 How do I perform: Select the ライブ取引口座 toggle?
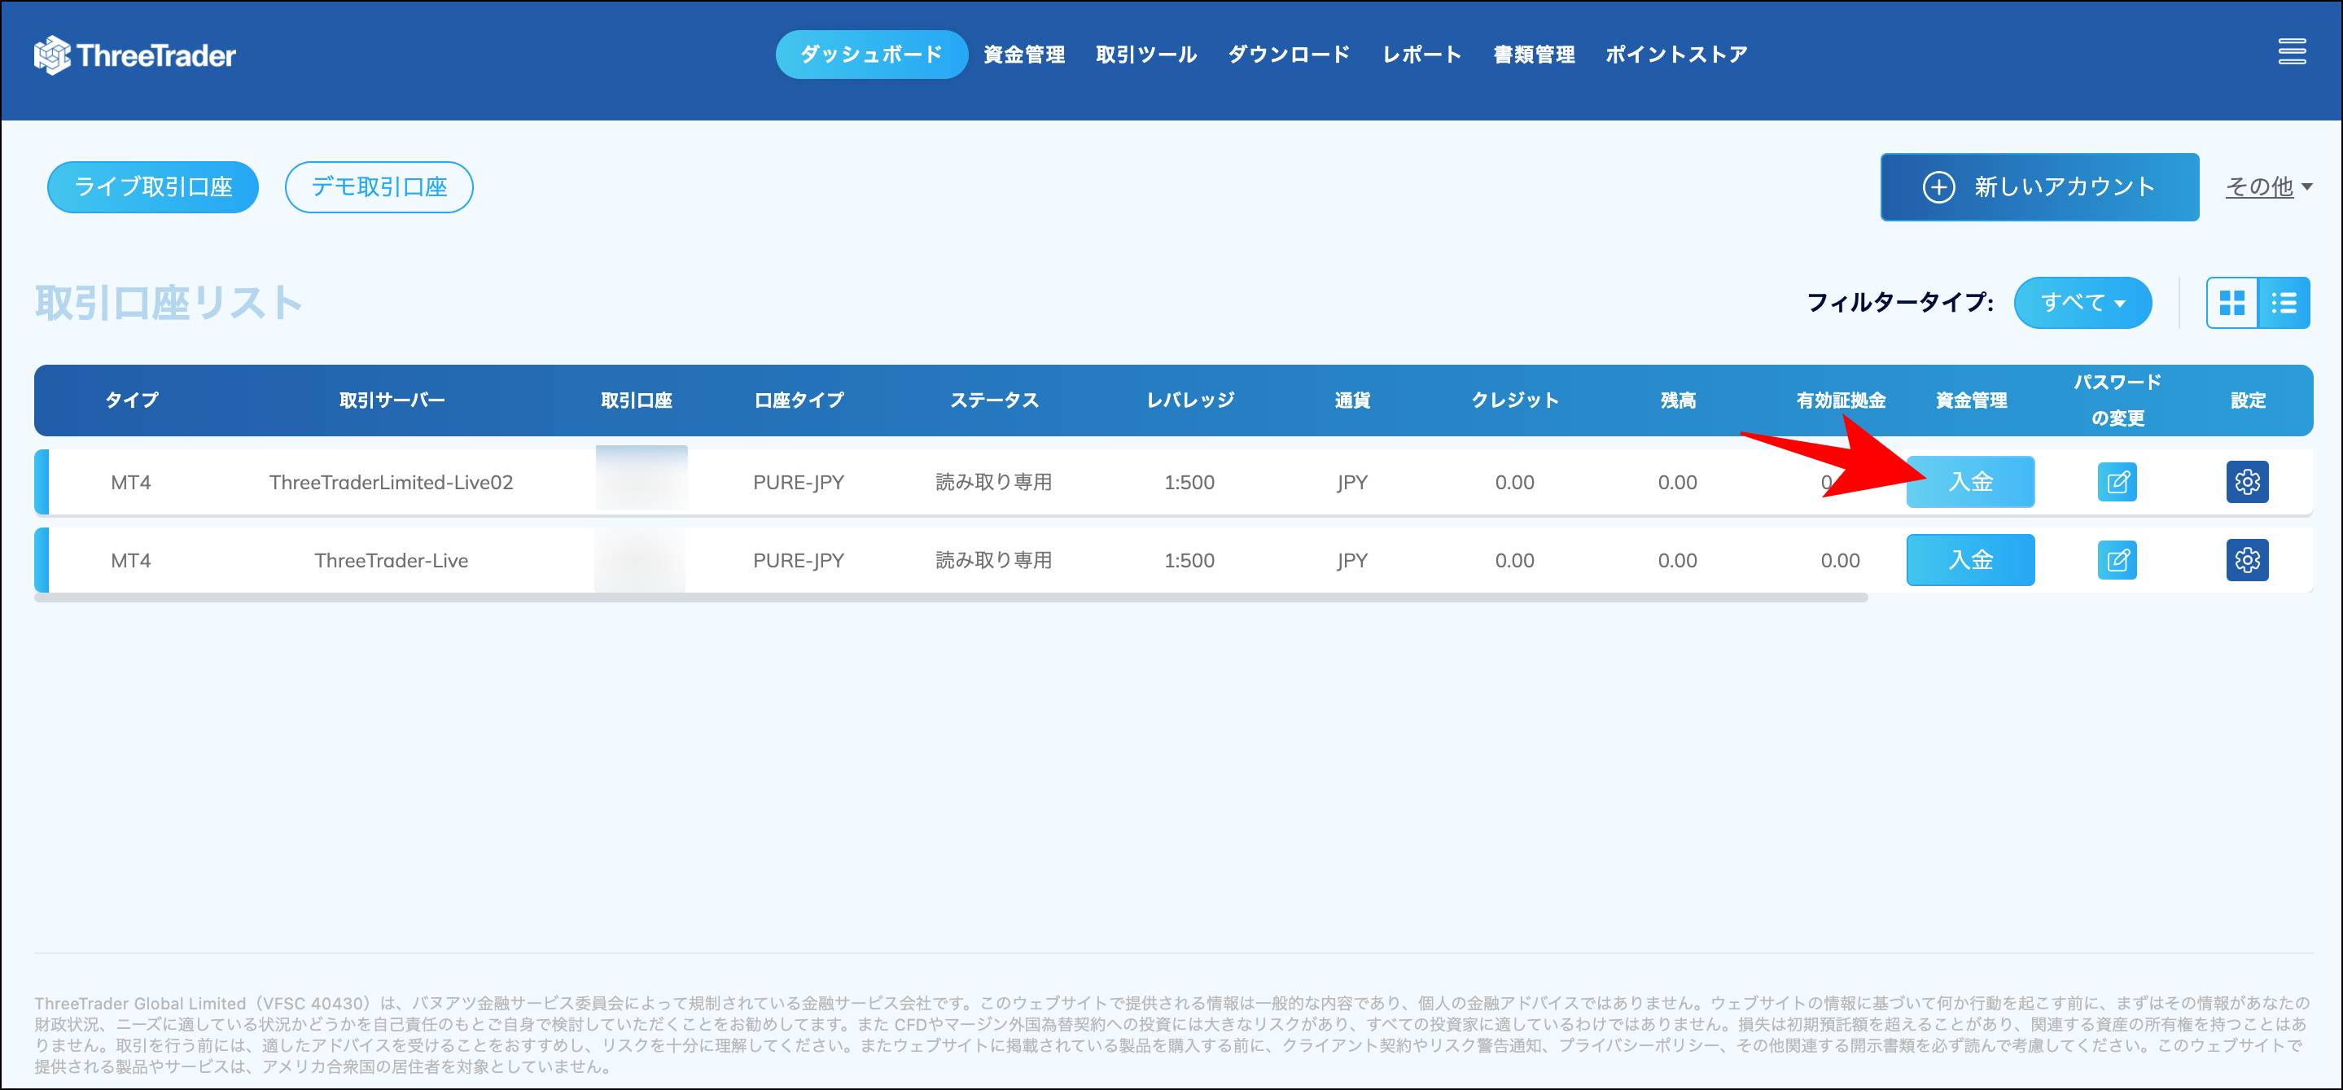tap(152, 186)
